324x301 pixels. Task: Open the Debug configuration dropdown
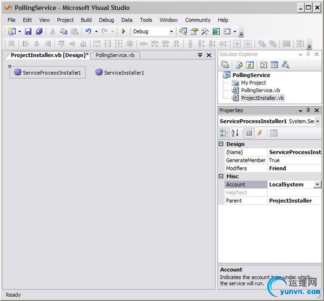click(171, 32)
